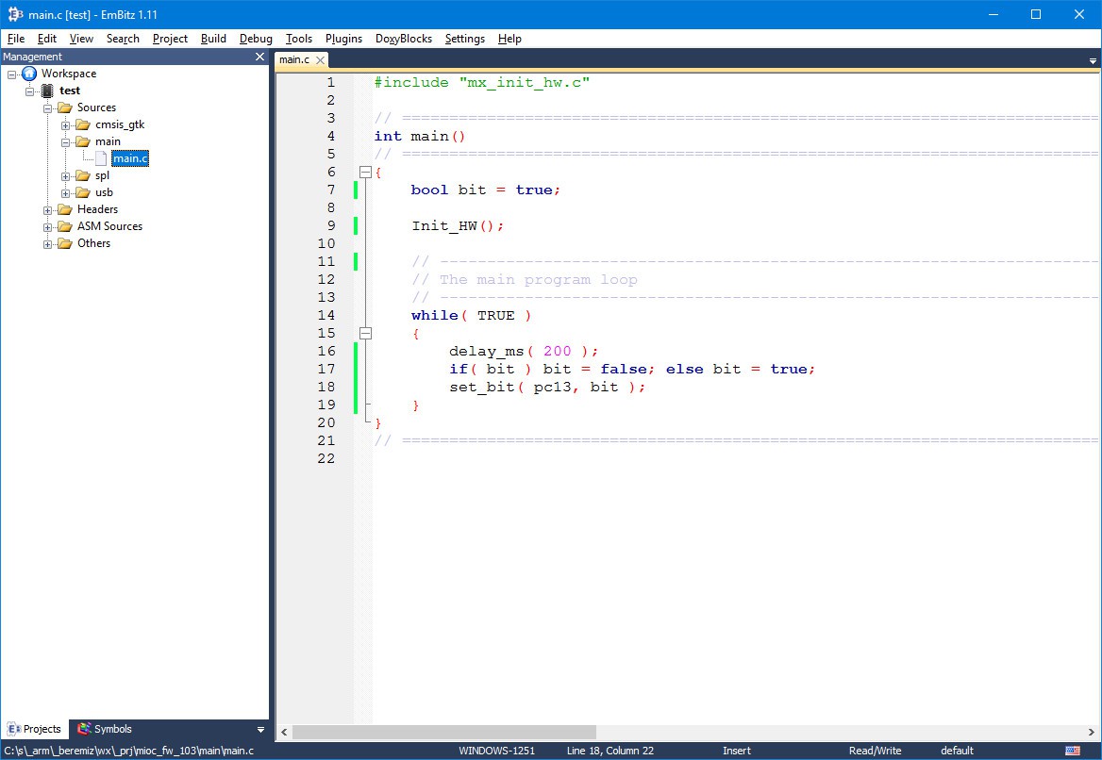Click the horizontal scrollbar left arrow
Viewport: 1102px width, 760px height.
click(284, 732)
